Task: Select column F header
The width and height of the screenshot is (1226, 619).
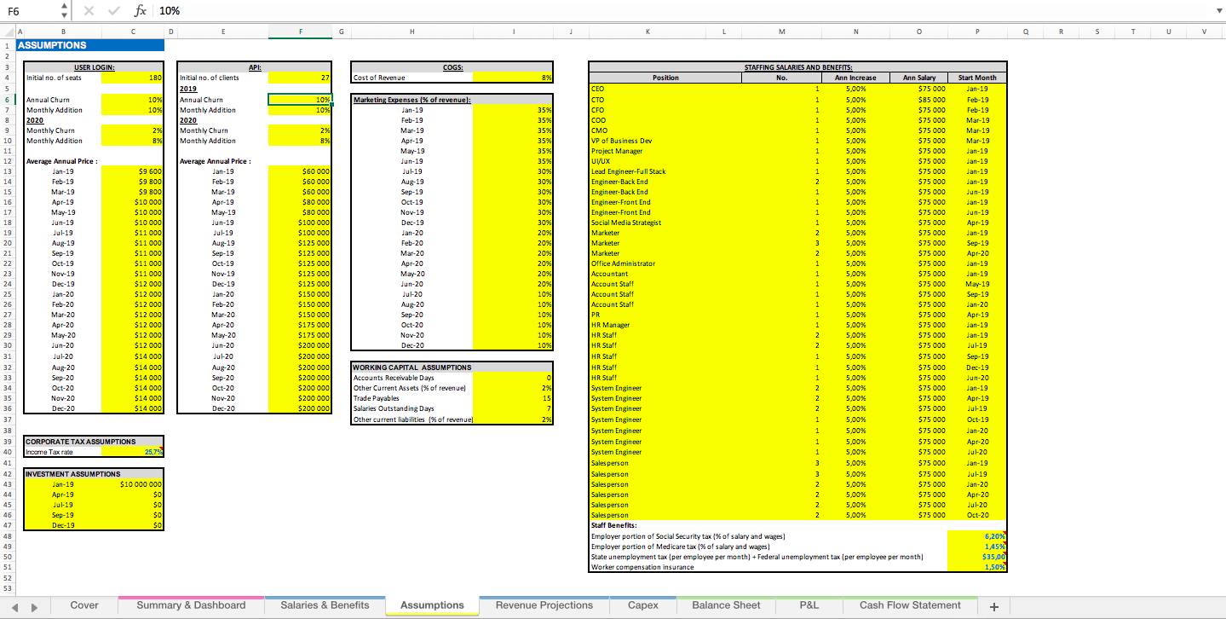Action: (x=301, y=32)
